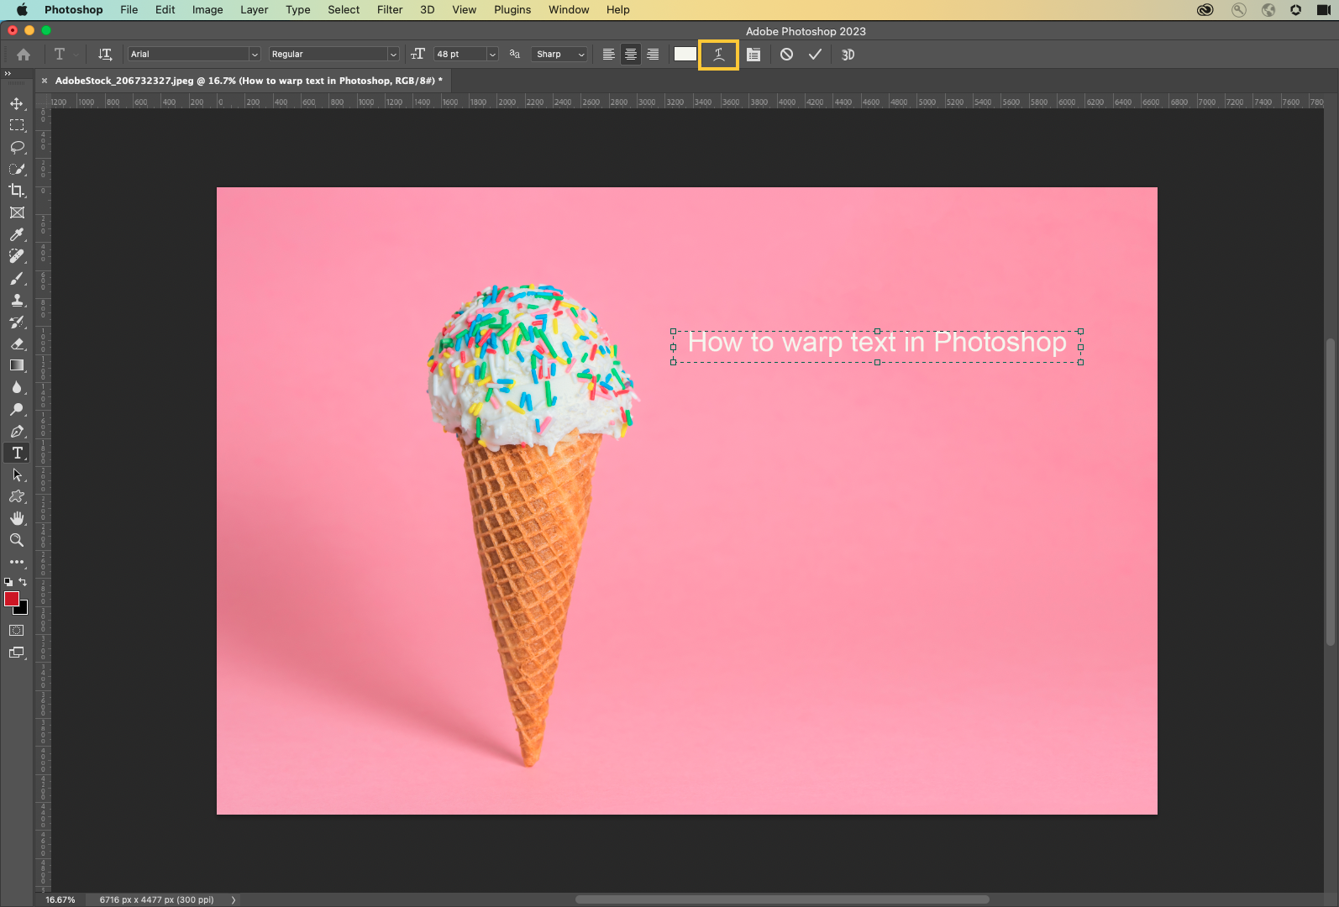Select the Eraser tool
The image size is (1339, 907).
[x=17, y=343]
